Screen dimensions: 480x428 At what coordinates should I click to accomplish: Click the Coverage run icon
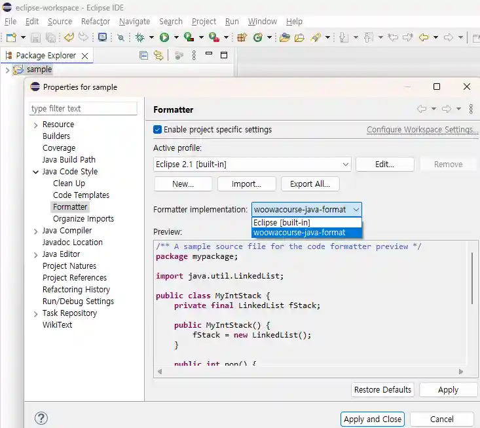click(x=189, y=37)
